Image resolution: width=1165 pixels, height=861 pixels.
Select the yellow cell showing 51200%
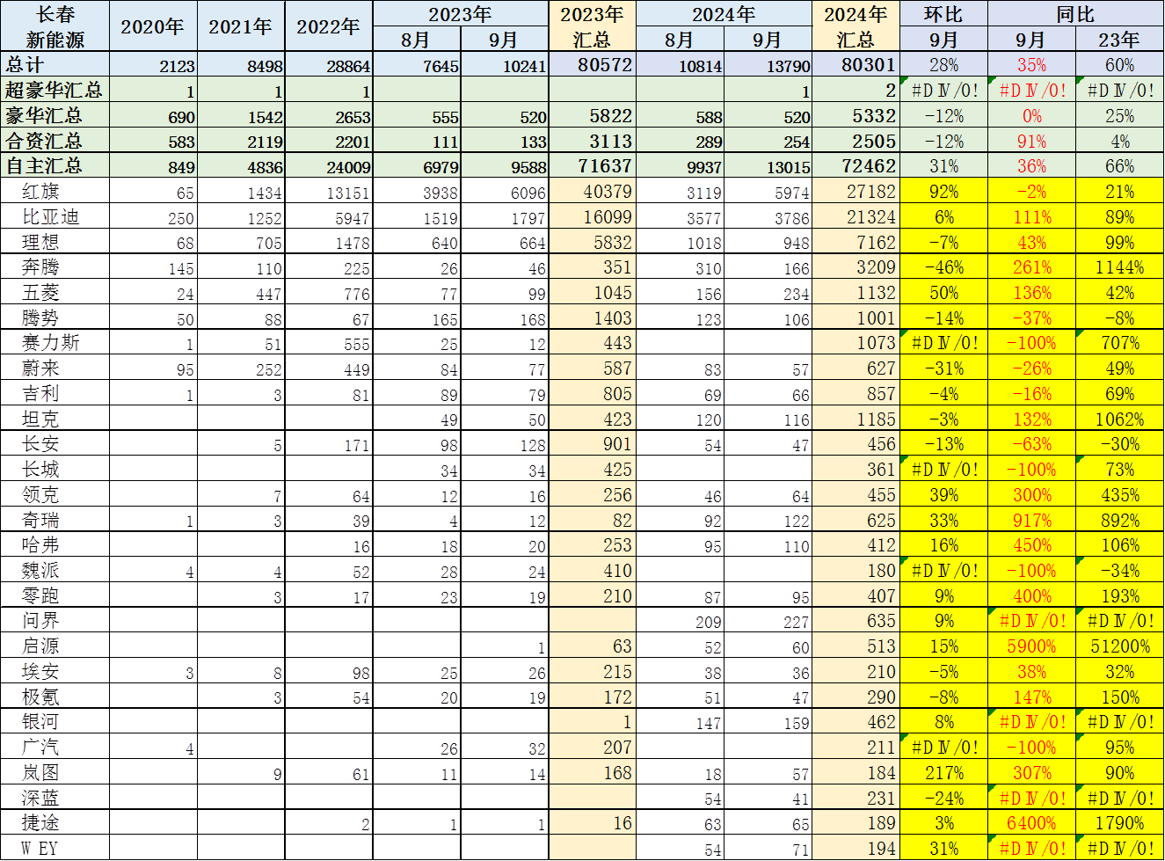click(1119, 646)
